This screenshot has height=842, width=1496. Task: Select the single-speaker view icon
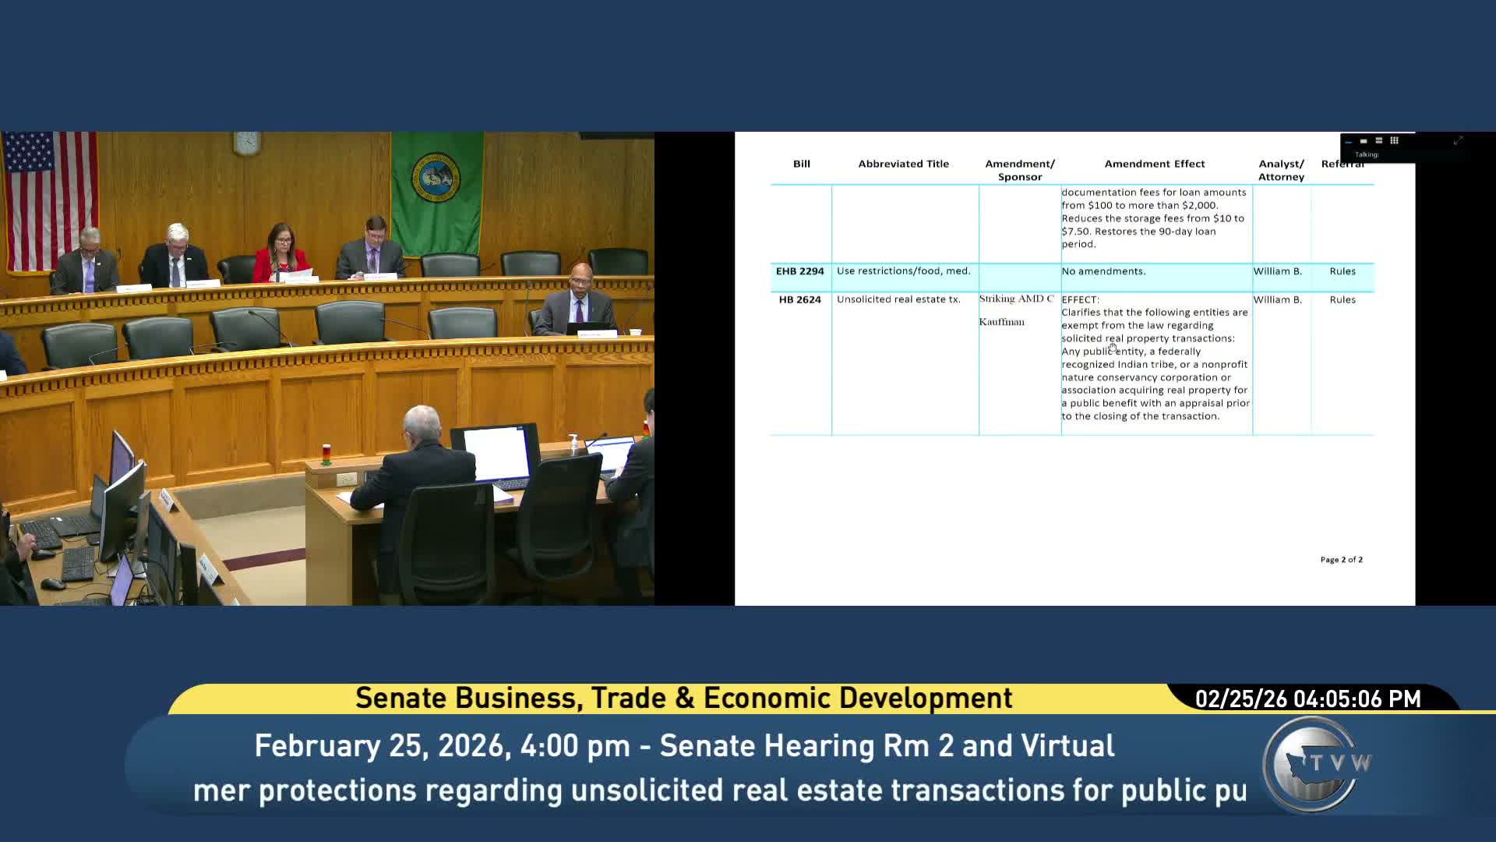point(1364,141)
